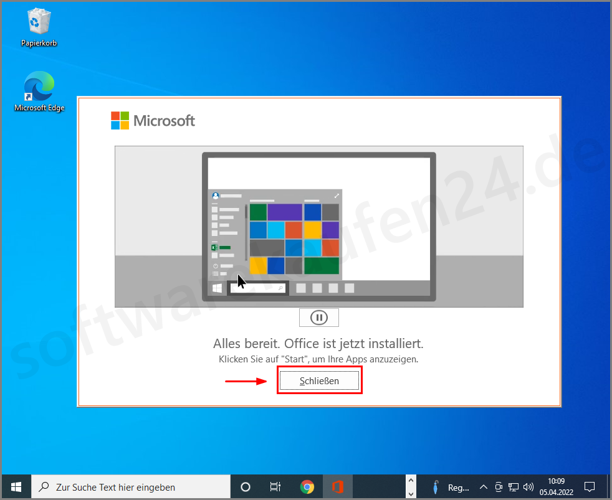
Task: Click the Start menu animation preview
Action: click(x=319, y=227)
